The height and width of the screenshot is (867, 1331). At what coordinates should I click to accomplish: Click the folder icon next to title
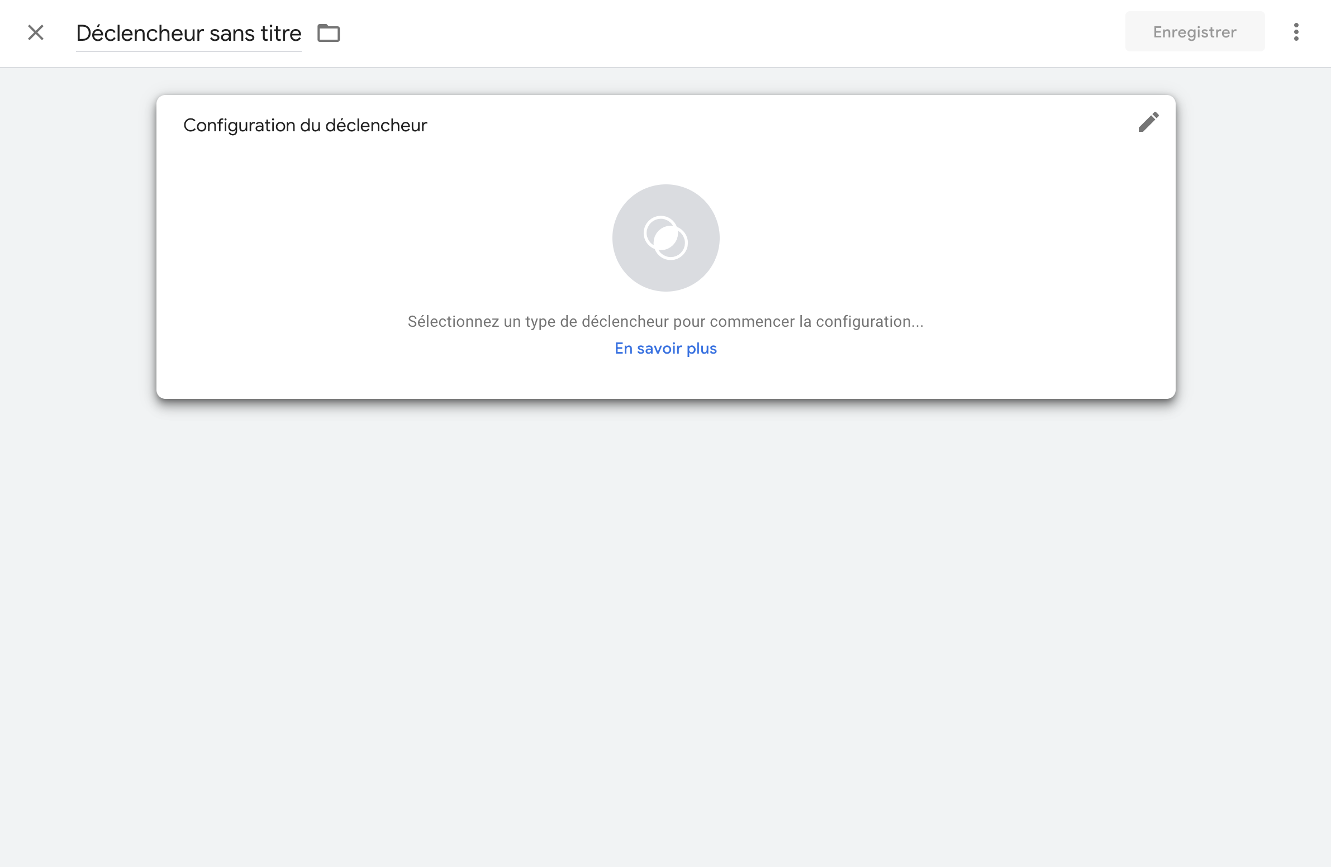328,33
